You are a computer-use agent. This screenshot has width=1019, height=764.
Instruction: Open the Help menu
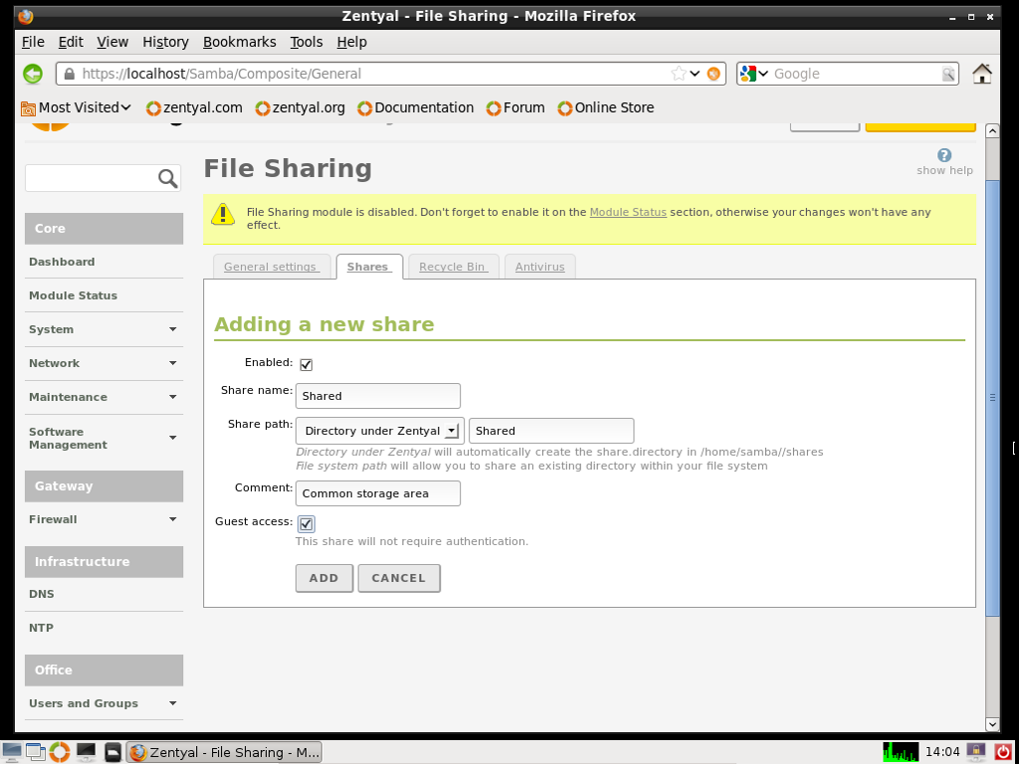coord(351,42)
